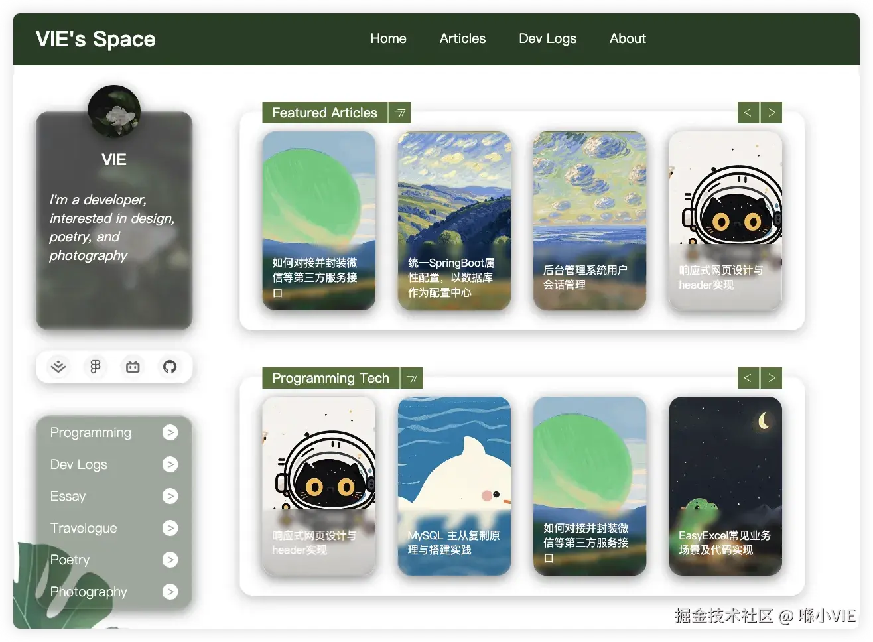Open the EasyExcel night sky article card
873x642 pixels.
726,486
